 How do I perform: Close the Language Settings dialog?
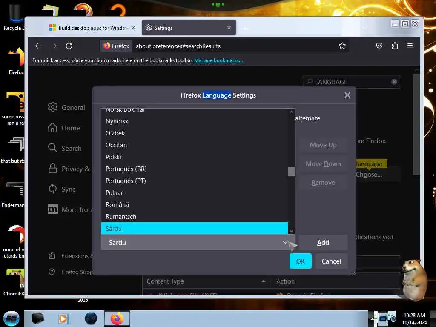347,95
